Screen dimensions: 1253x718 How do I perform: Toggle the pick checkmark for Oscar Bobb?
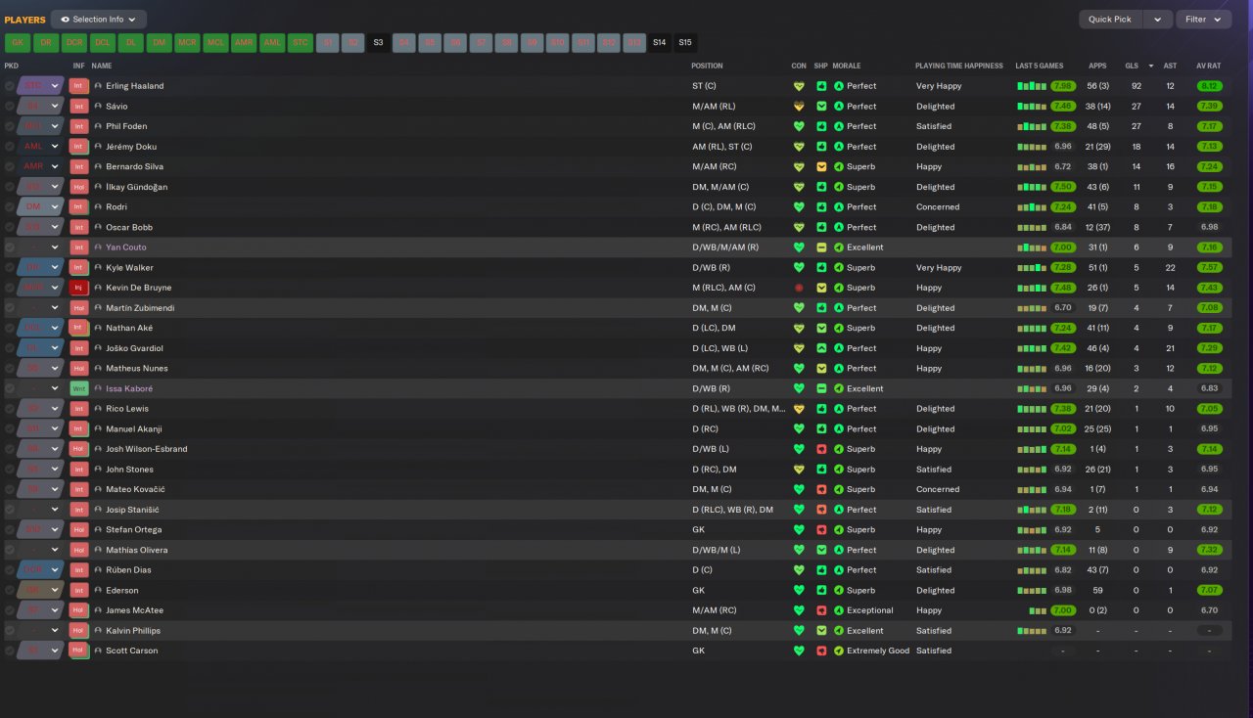point(10,227)
